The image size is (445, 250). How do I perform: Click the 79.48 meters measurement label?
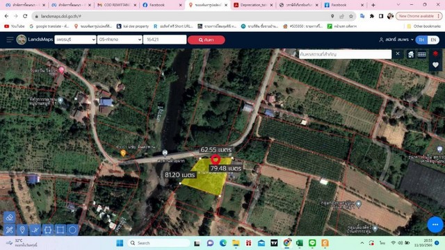[x=225, y=168]
